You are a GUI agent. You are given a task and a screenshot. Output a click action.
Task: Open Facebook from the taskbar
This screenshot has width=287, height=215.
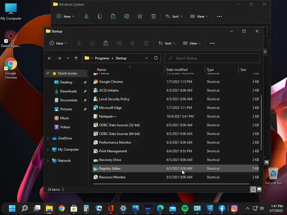[222, 208]
